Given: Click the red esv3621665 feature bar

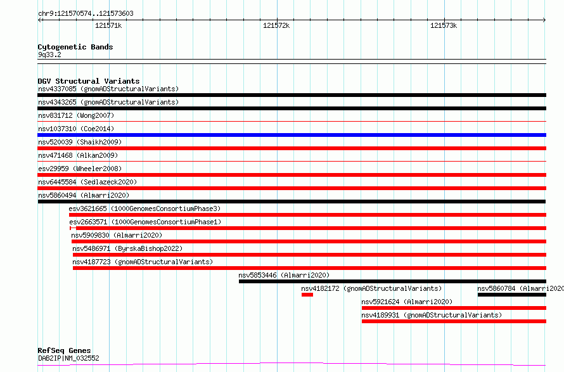Looking at the screenshot, I should coord(307,215).
